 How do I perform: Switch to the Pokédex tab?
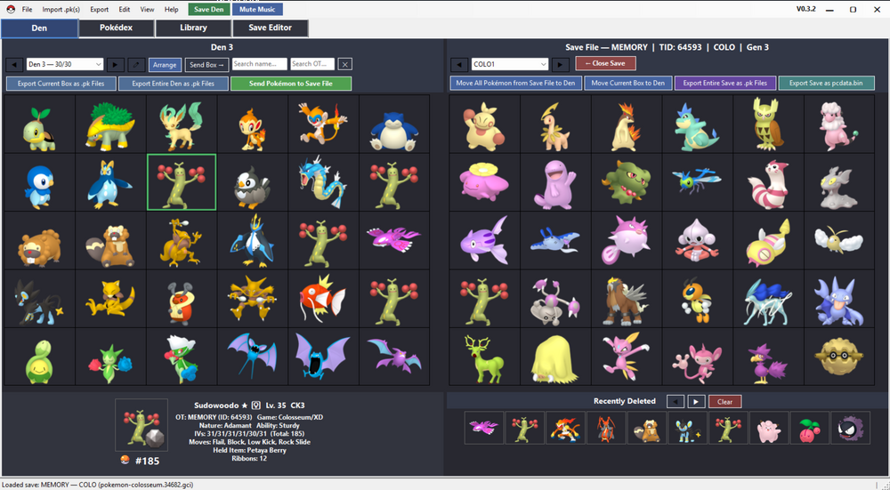(x=117, y=28)
